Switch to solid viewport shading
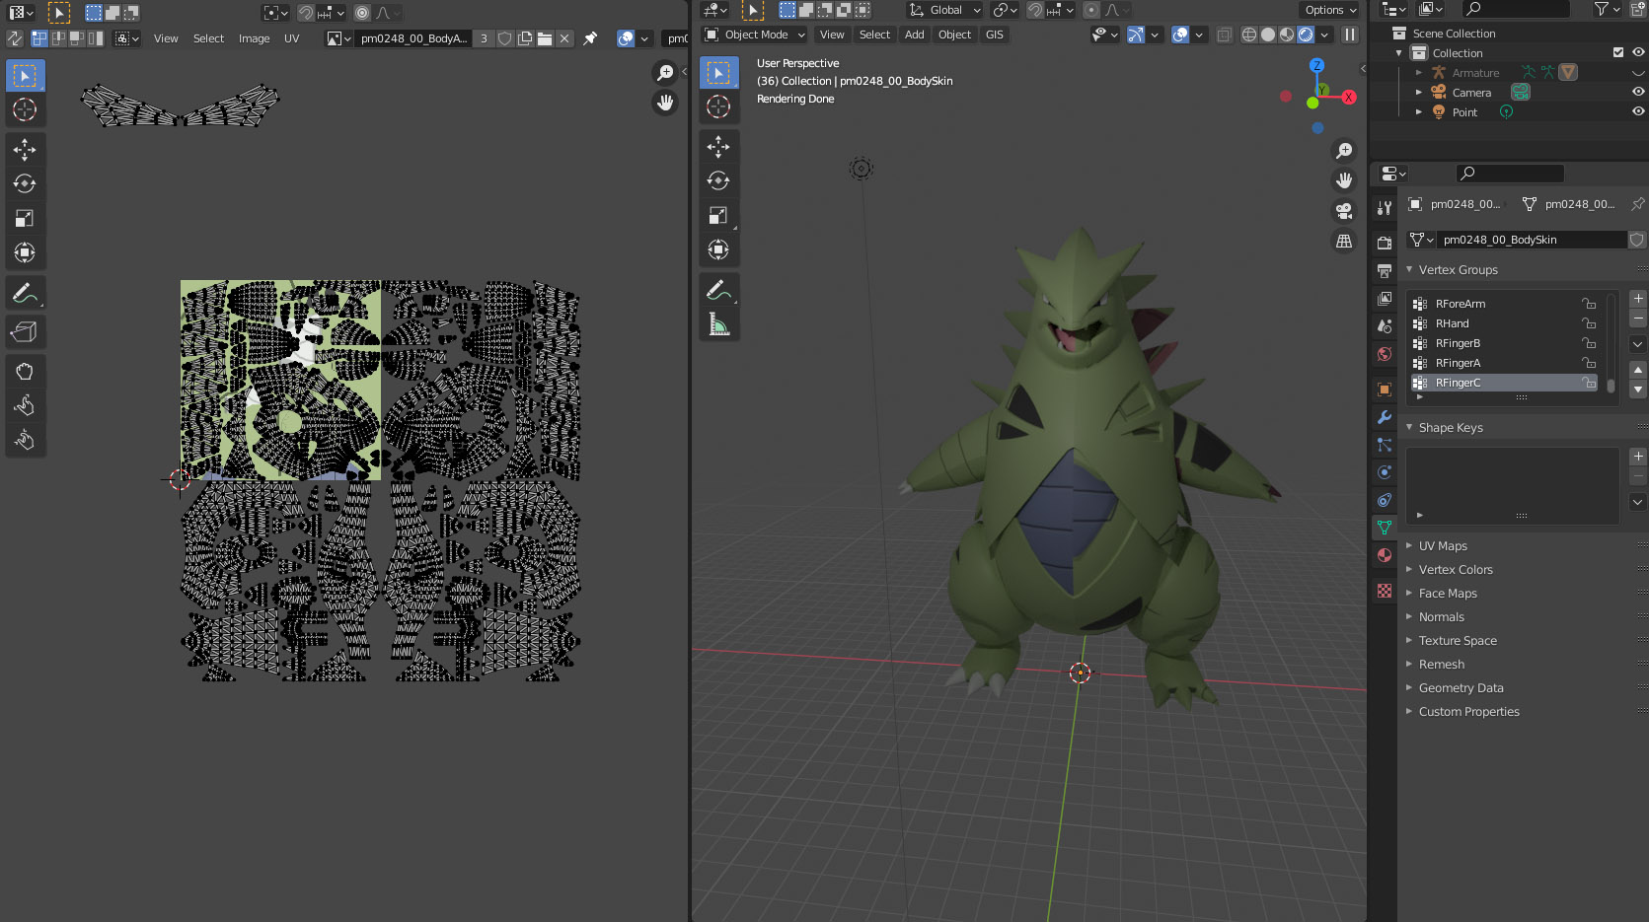 point(1268,35)
